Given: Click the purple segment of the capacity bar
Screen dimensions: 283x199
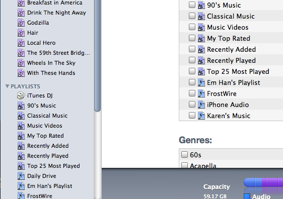Looking at the screenshot, I should (x=272, y=182).
